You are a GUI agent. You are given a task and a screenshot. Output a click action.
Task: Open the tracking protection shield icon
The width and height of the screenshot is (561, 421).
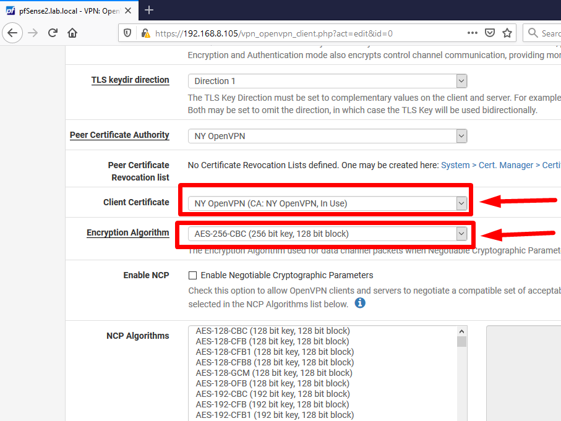pyautogui.click(x=127, y=33)
